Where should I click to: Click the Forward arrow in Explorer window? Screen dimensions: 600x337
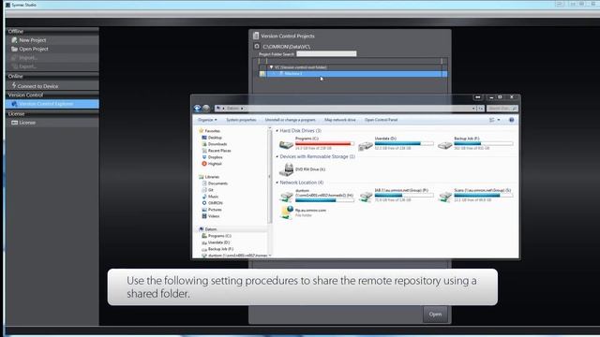coord(206,109)
